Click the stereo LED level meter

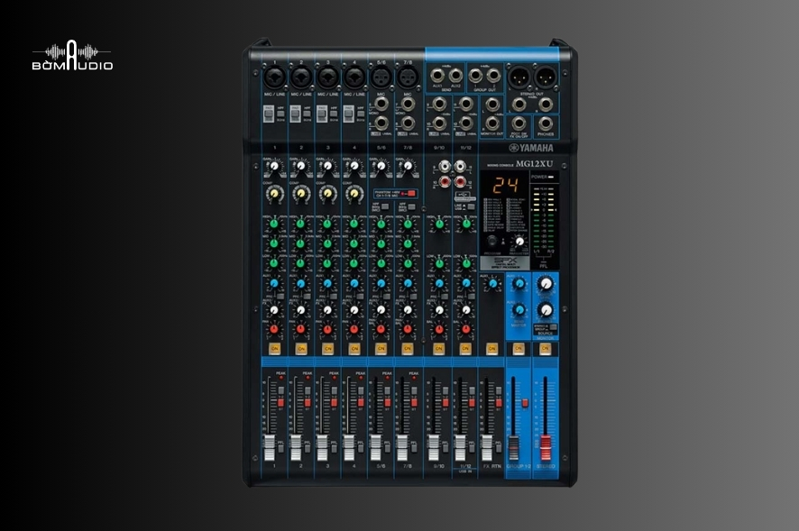[x=544, y=217]
